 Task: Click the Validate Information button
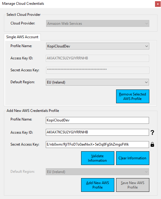click(x=98, y=158)
